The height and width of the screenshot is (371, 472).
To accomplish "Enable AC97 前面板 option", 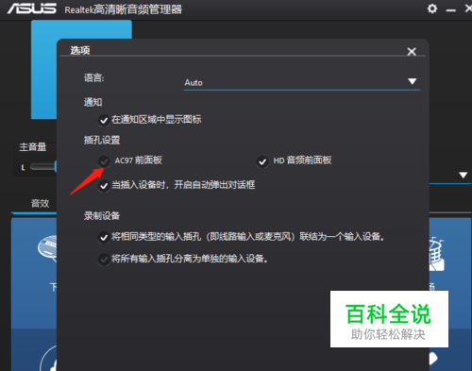I will tap(104, 161).
